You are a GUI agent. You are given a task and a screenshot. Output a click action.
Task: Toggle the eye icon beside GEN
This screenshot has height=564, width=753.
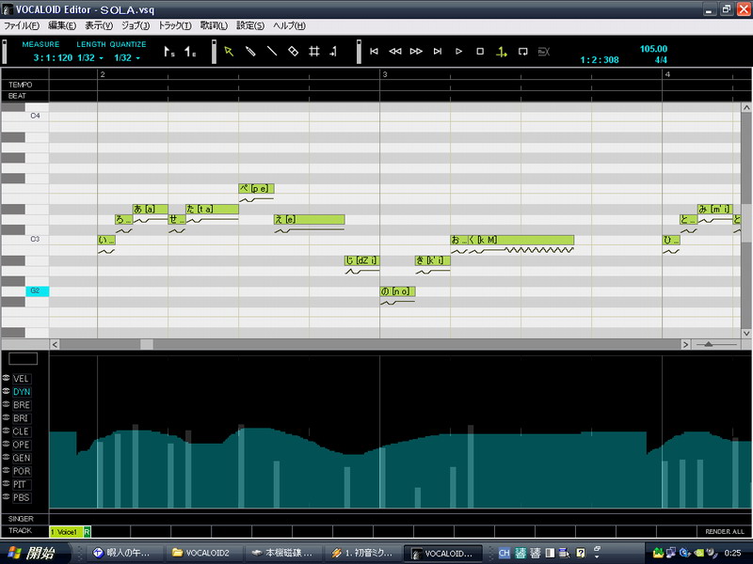click(x=7, y=457)
